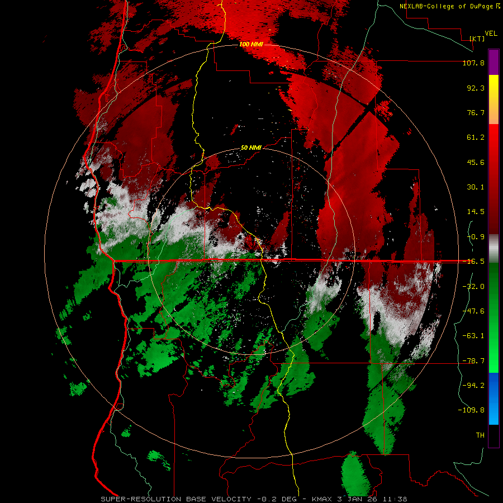Click the TH threshold label
This screenshot has width=503, height=503.
click(x=480, y=435)
